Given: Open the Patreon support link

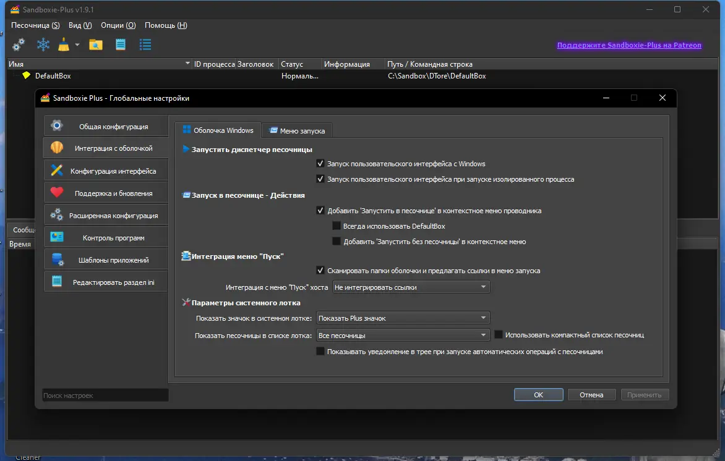Looking at the screenshot, I should (x=629, y=45).
